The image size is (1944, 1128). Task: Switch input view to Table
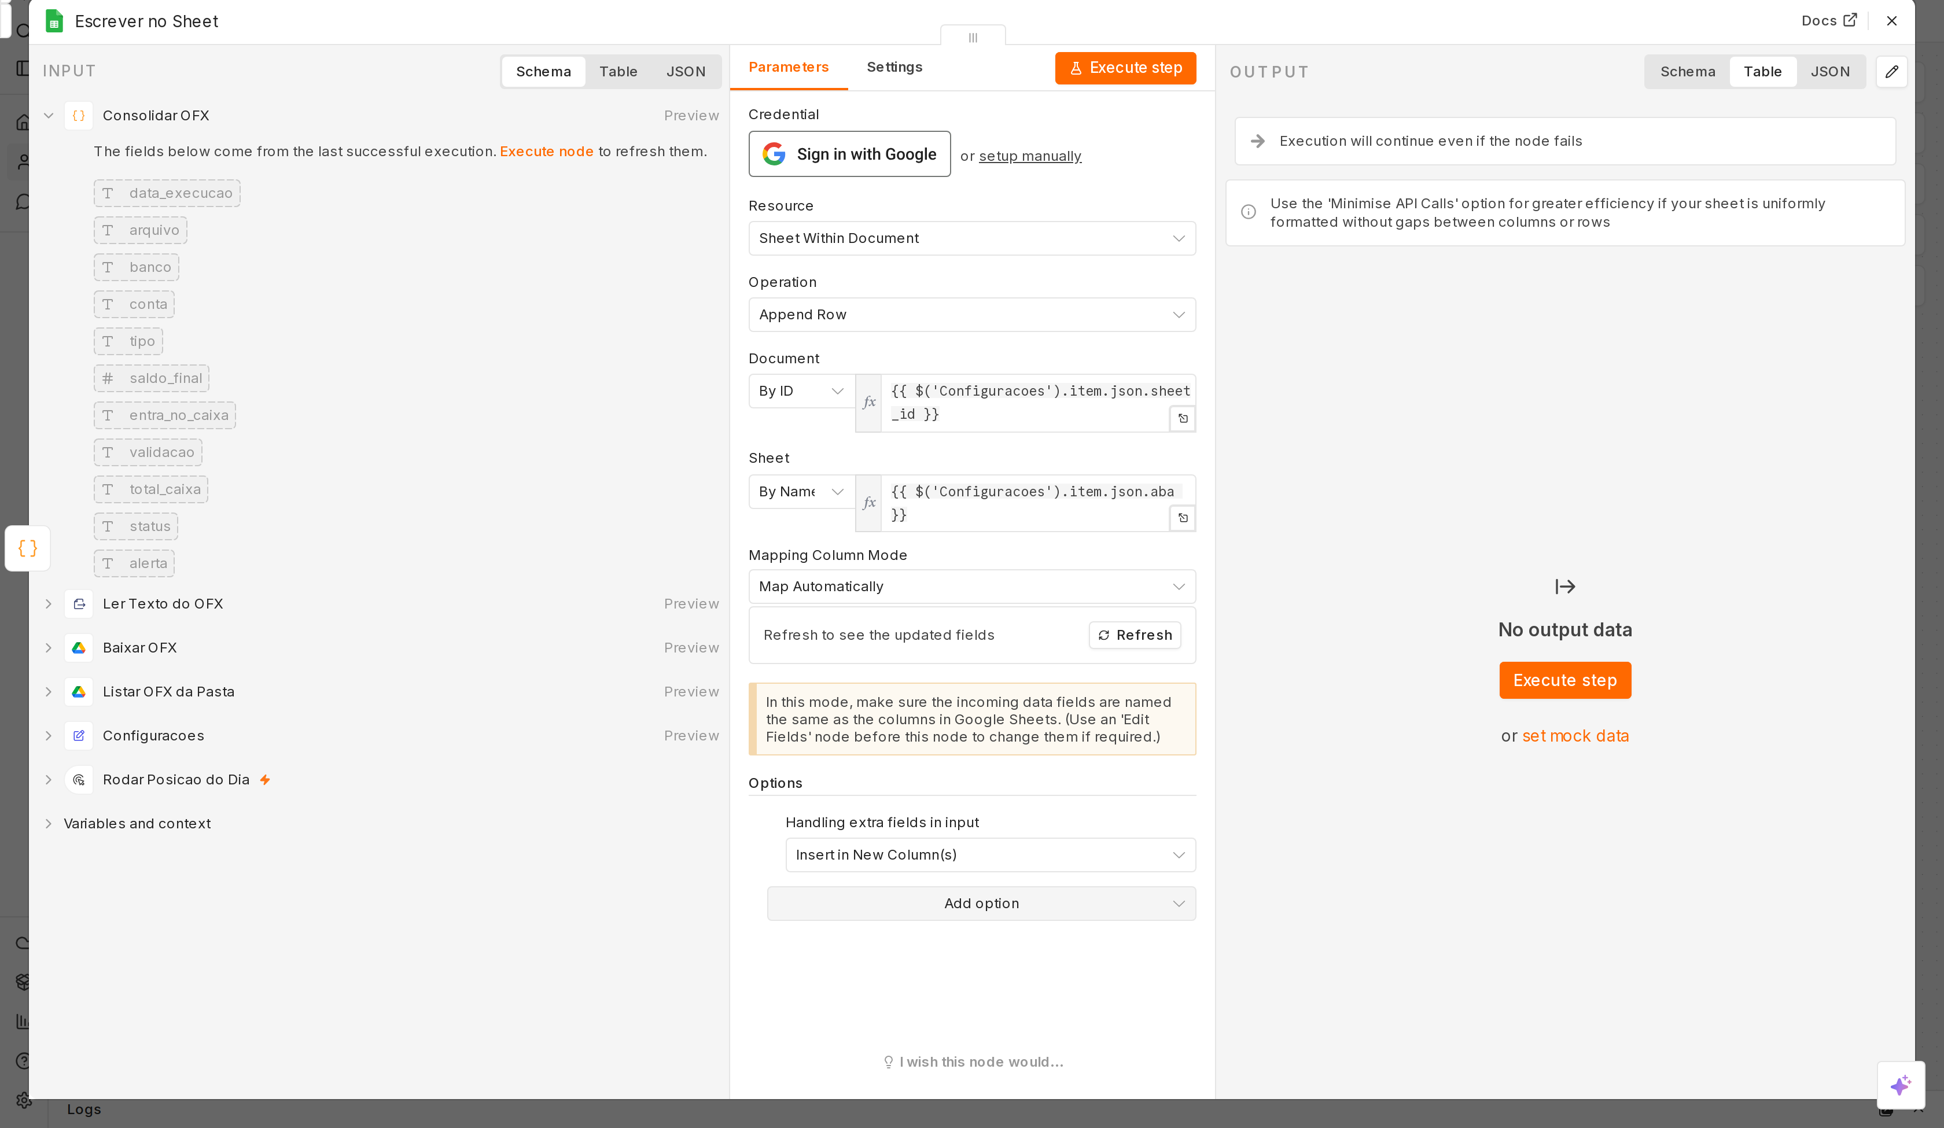(x=618, y=72)
